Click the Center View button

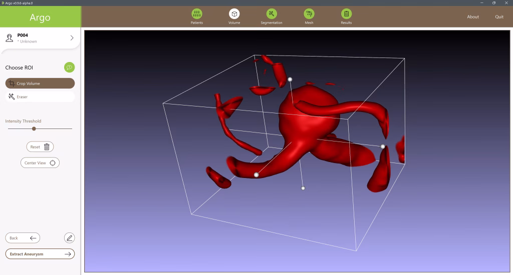pyautogui.click(x=40, y=163)
